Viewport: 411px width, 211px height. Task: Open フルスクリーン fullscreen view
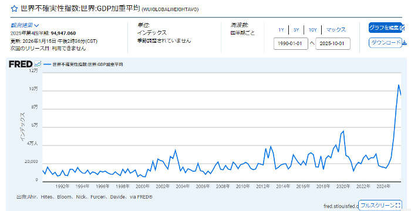[x=380, y=205]
